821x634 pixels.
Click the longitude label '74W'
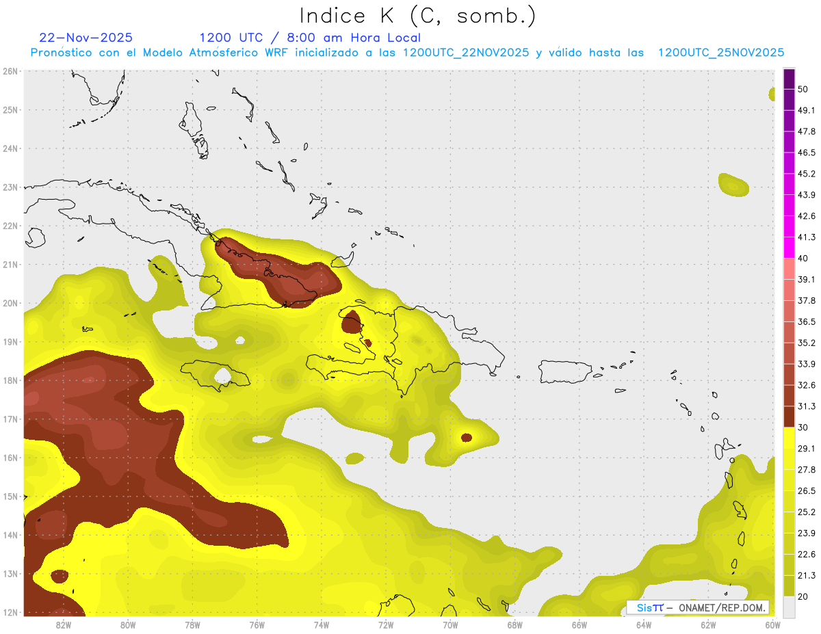coord(322,624)
